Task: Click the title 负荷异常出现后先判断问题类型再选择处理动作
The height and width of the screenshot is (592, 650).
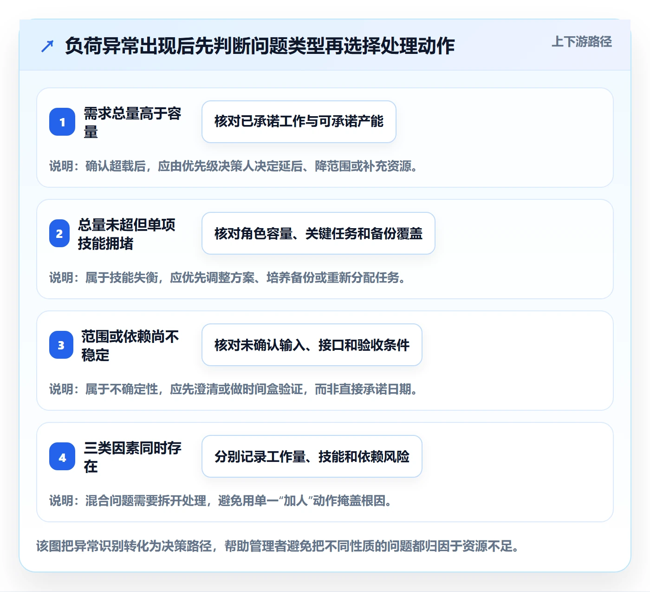Action: pyautogui.click(x=260, y=46)
